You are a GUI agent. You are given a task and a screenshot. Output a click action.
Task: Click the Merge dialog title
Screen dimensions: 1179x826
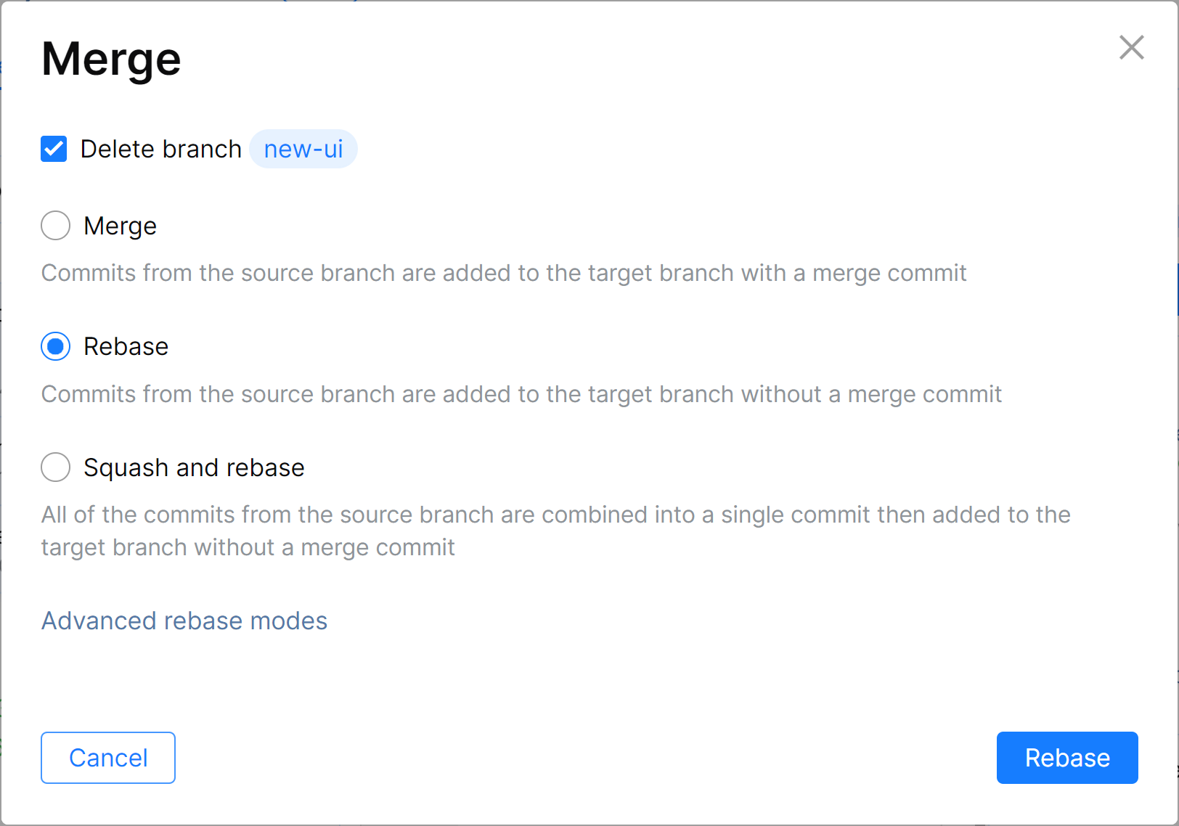[110, 58]
